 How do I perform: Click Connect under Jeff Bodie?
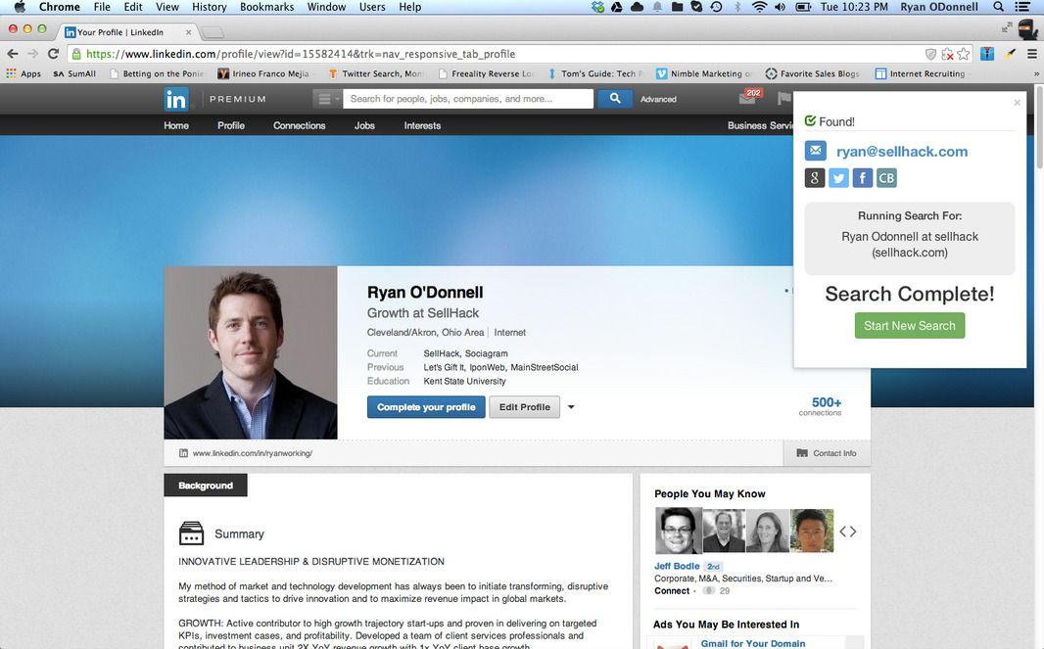[x=672, y=590]
